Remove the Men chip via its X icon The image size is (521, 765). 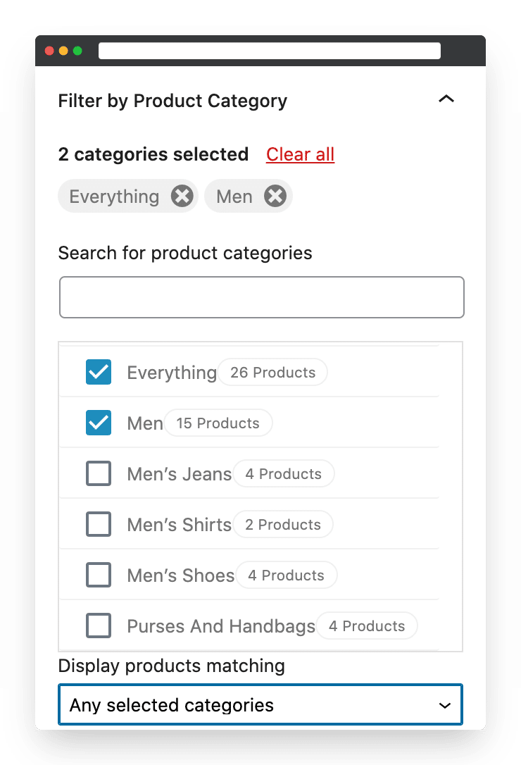[275, 196]
